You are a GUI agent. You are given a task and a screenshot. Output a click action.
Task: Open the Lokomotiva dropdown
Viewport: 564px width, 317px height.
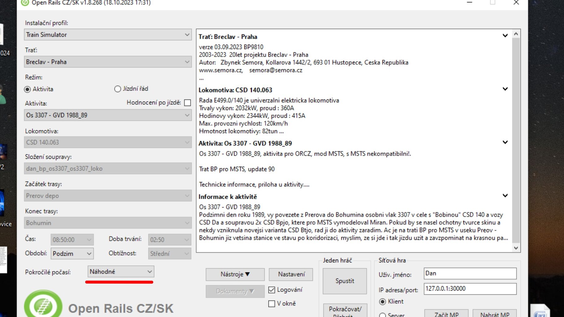(x=108, y=142)
